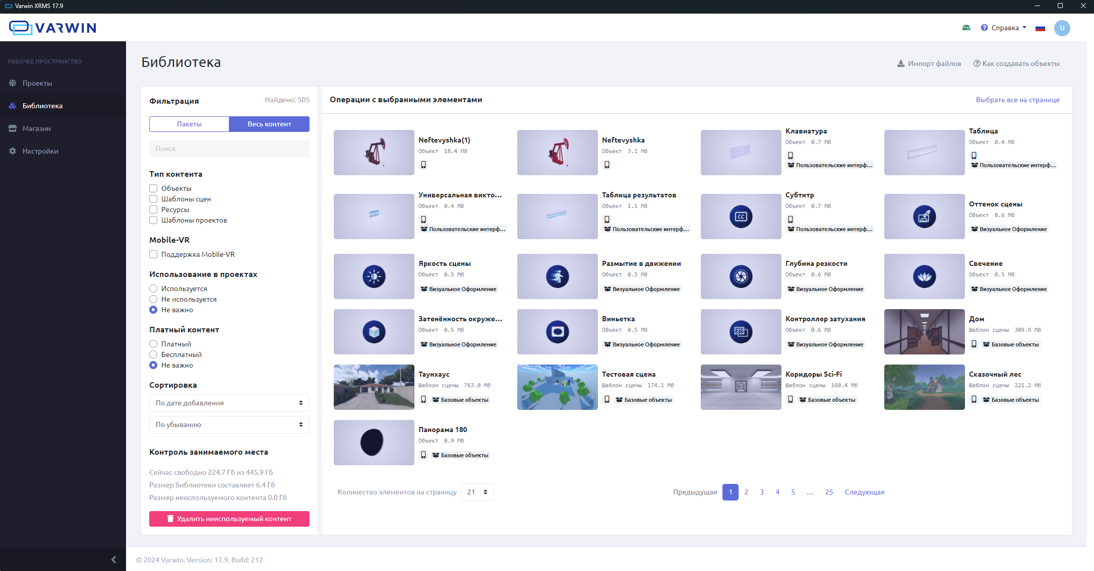Viewport: 1094px width, 571px height.
Task: Open Магазин in the sidebar
Action: click(x=36, y=128)
